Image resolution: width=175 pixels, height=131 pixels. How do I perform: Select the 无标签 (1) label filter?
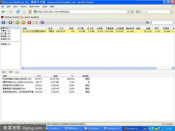(6, 44)
